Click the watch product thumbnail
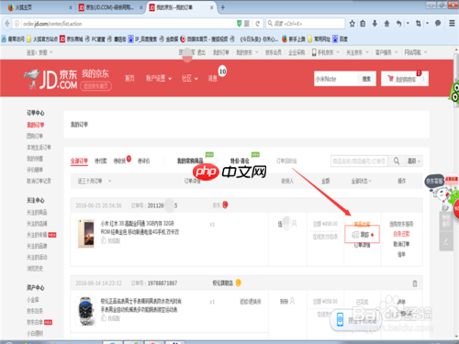The height and width of the screenshot is (344, 459). [x=85, y=311]
